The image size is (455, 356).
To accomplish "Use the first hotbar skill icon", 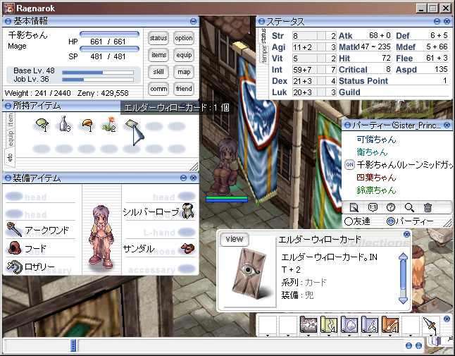I will [308, 324].
